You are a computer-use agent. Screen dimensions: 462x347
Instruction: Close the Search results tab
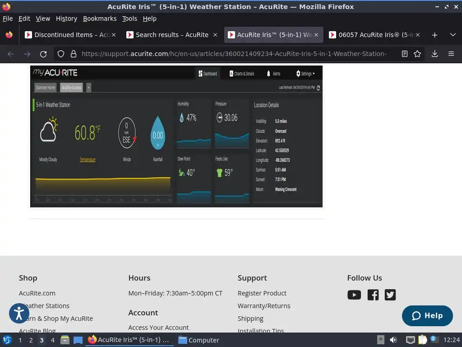215,35
